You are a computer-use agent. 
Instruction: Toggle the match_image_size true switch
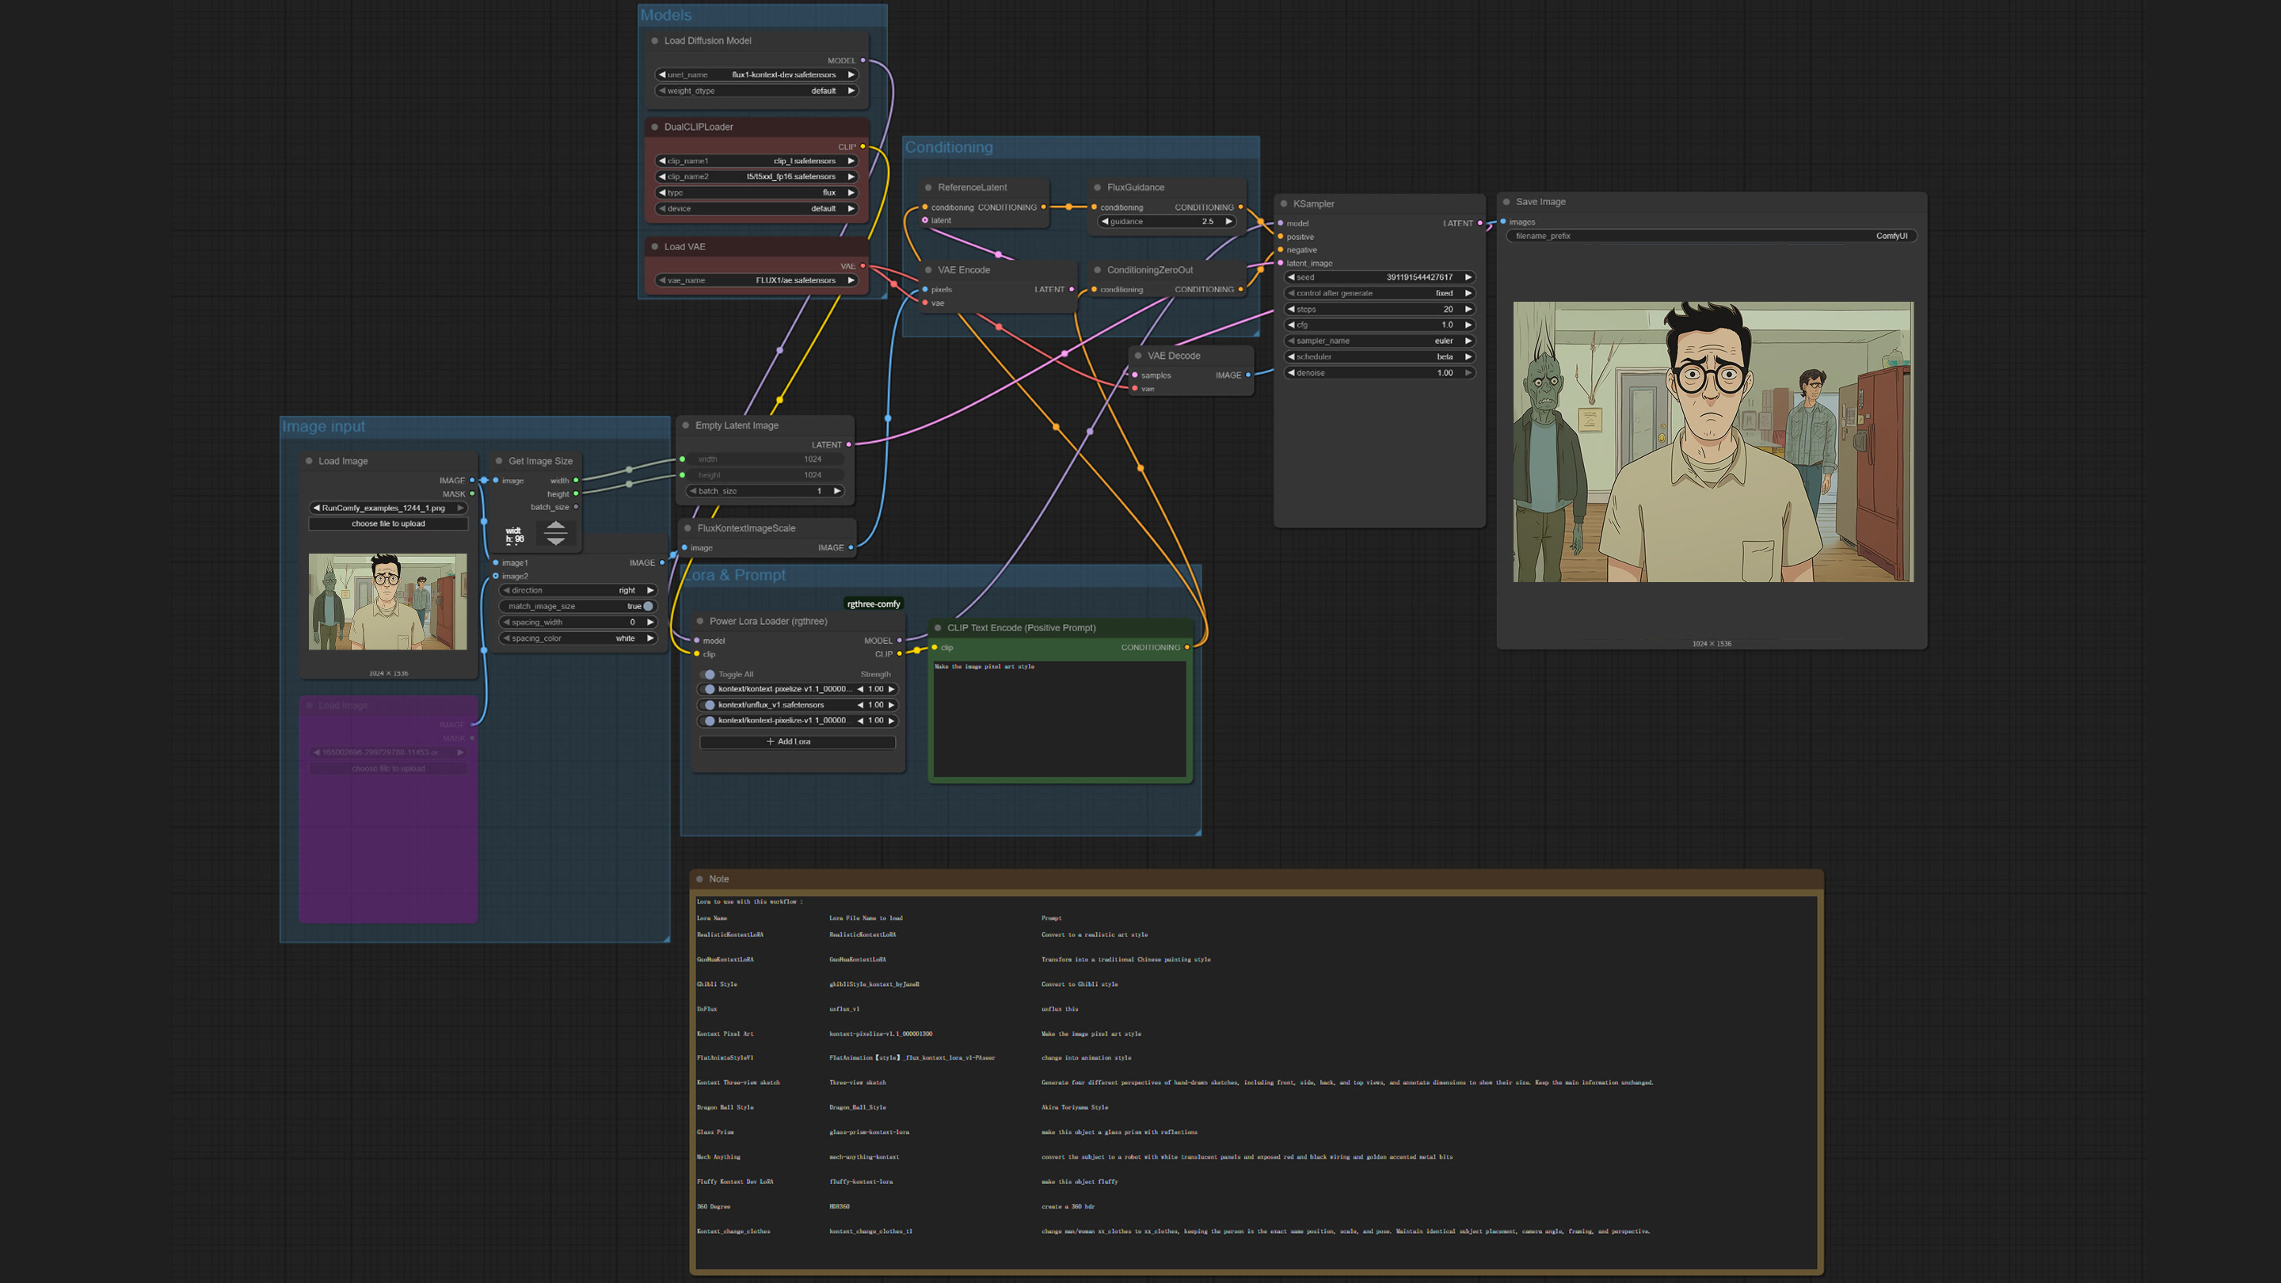647,607
